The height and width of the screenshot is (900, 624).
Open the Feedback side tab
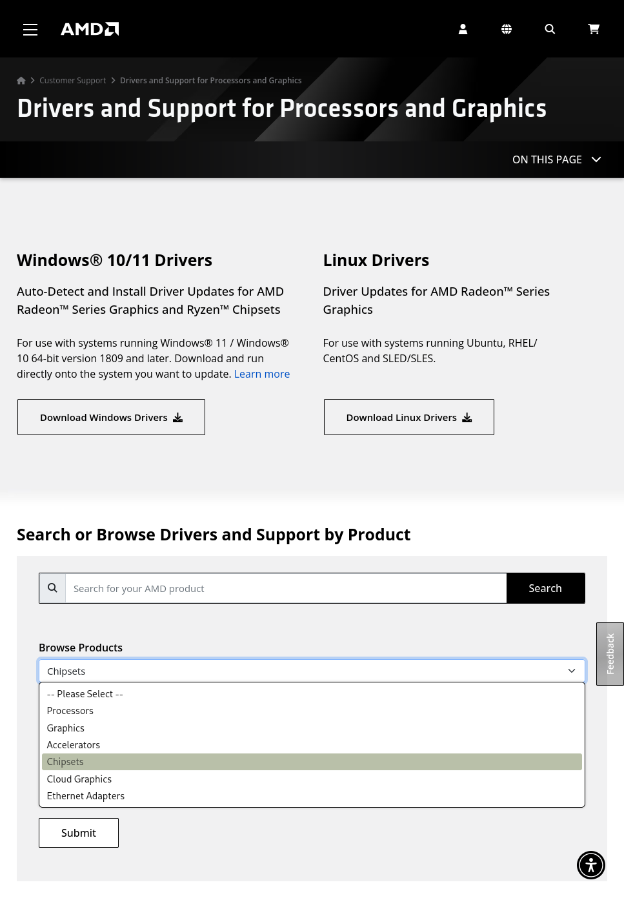point(610,653)
